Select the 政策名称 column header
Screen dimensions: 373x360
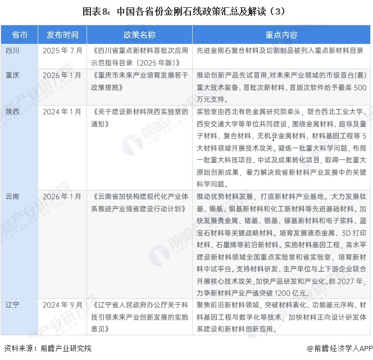click(139, 35)
